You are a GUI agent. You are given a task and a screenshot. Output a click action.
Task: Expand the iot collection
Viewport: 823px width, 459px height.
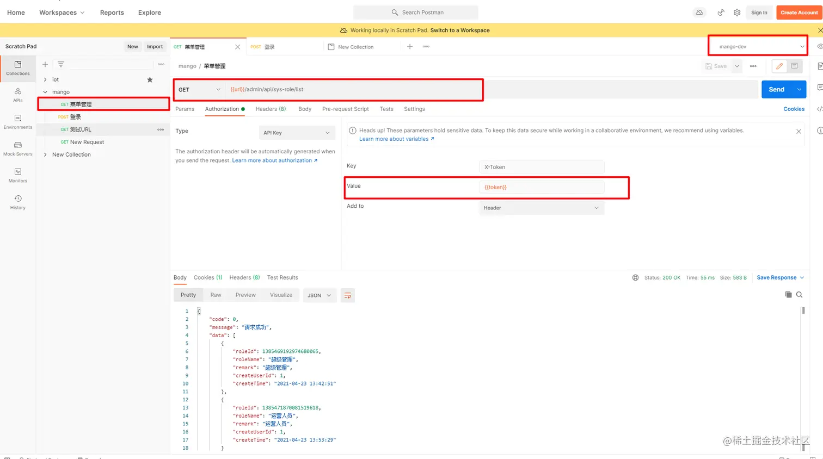45,79
